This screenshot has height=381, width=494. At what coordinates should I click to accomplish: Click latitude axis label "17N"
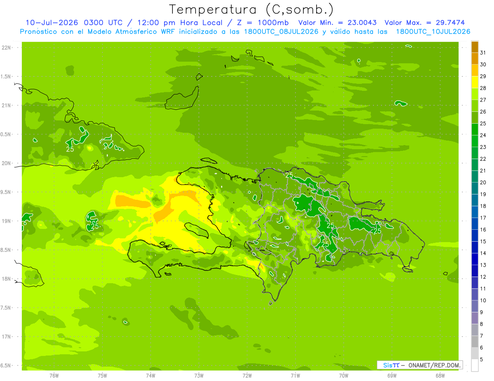click(7, 337)
